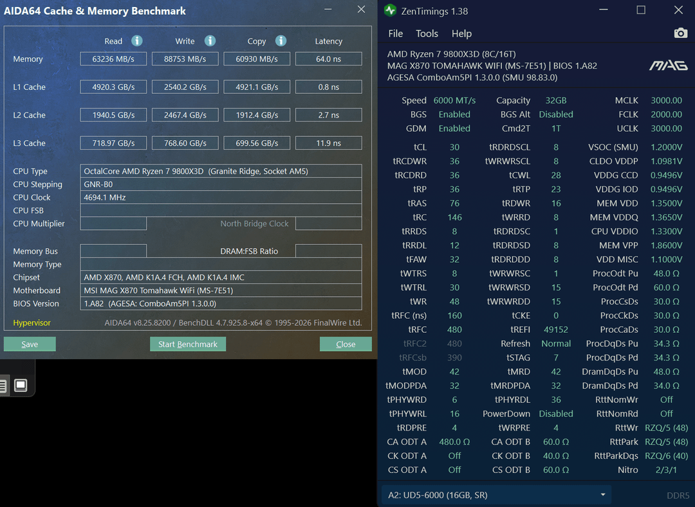Click the info icon beside Write column
Viewport: 695px width, 507px height.
click(x=210, y=40)
